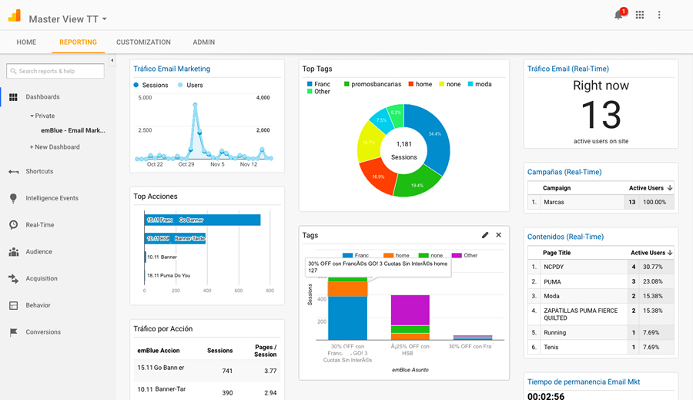Click the notifications bell icon
The image size is (693, 400).
(x=618, y=15)
